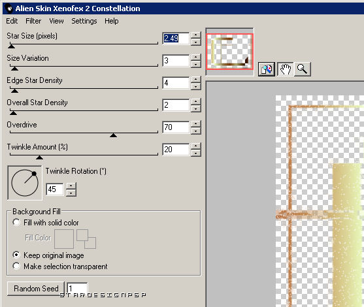Open the Help menu
The image size is (364, 307).
coord(112,21)
